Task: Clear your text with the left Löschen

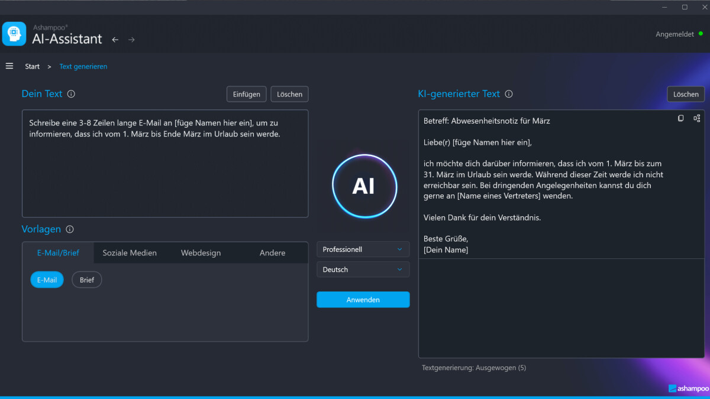Action: pos(289,94)
